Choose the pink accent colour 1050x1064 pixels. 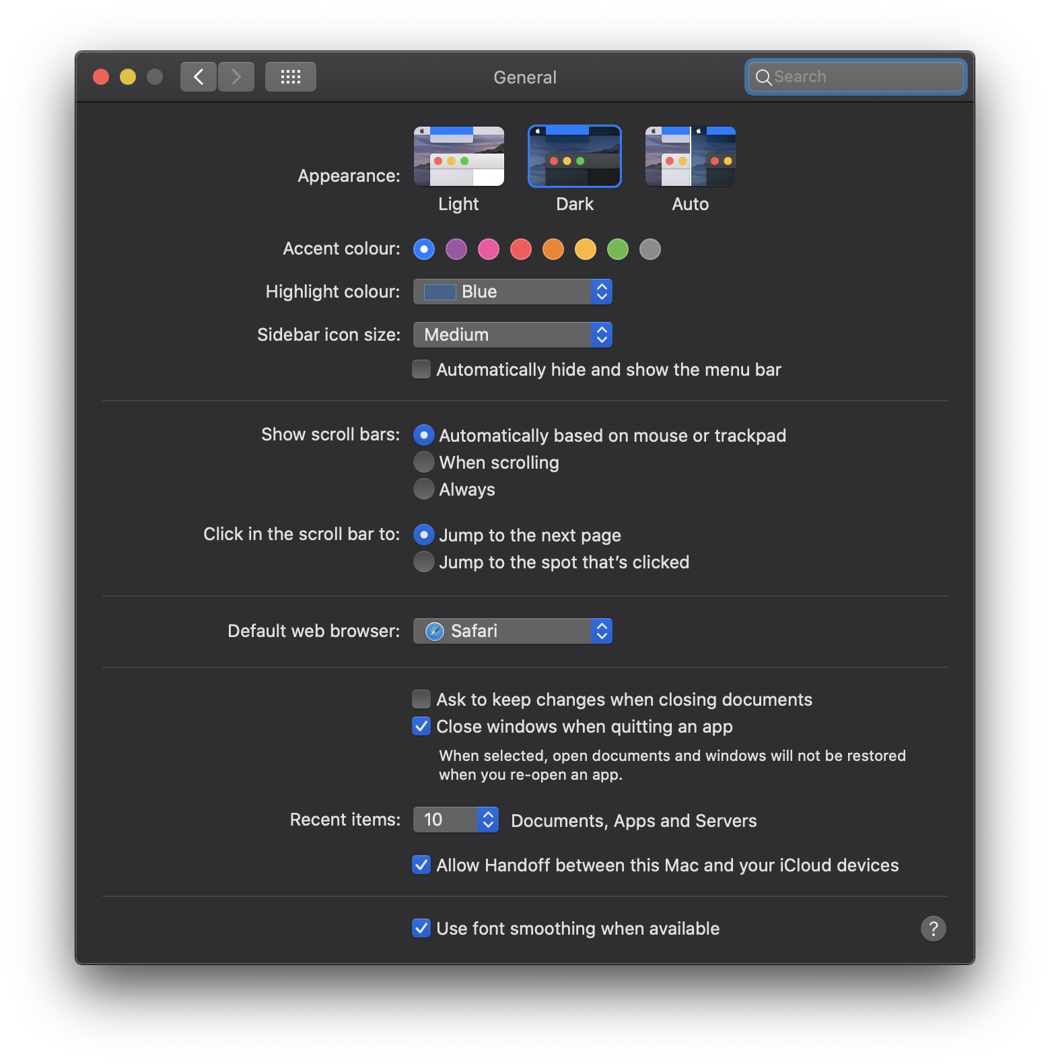[x=489, y=249]
